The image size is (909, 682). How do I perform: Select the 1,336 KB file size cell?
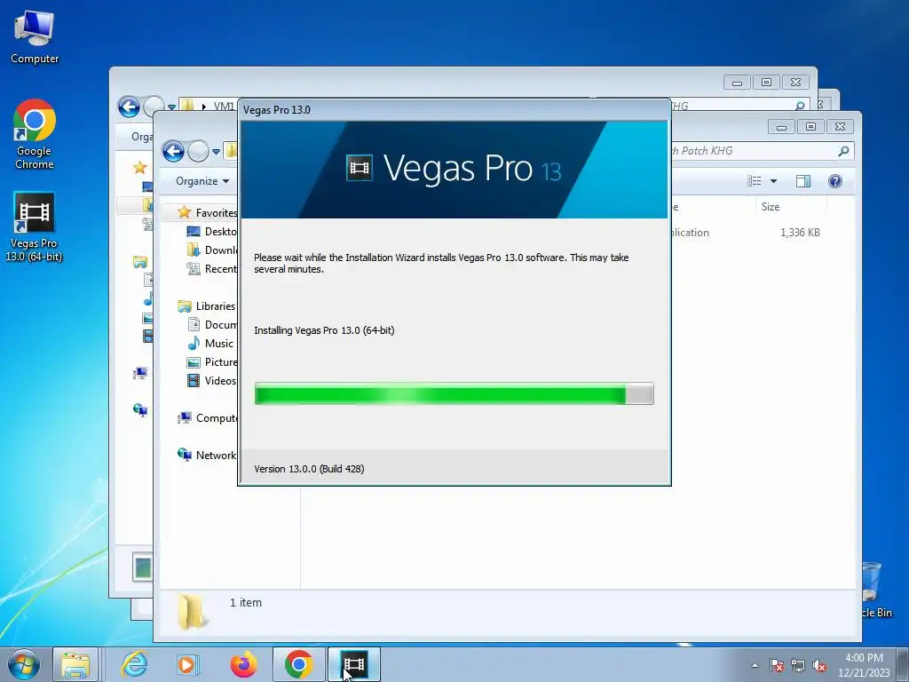800,233
